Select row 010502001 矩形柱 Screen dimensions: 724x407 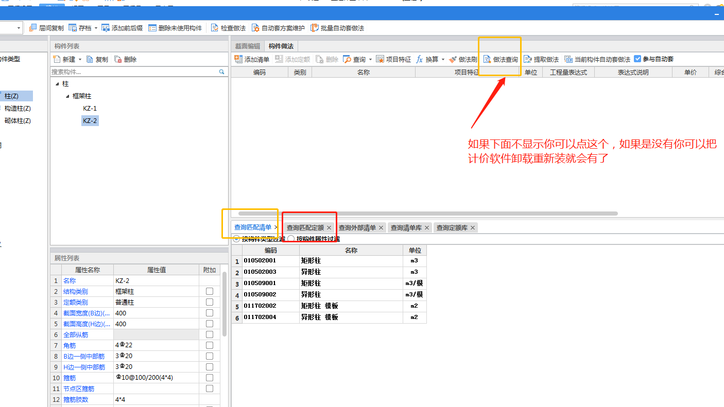[x=329, y=261]
